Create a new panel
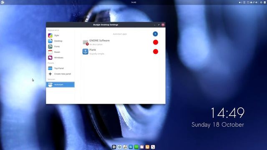Screen dimensions: 267x150 click(60, 74)
